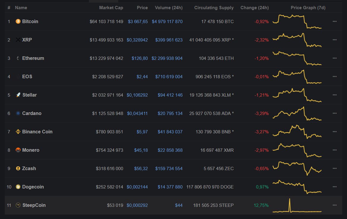Sort table by Circulating Supply column header
Image resolution: width=347 pixels, height=219 pixels.
(x=214, y=7)
